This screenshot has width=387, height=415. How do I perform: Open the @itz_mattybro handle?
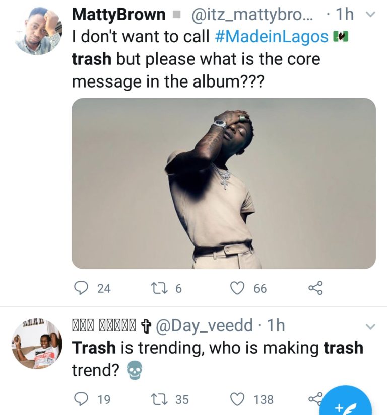(254, 15)
